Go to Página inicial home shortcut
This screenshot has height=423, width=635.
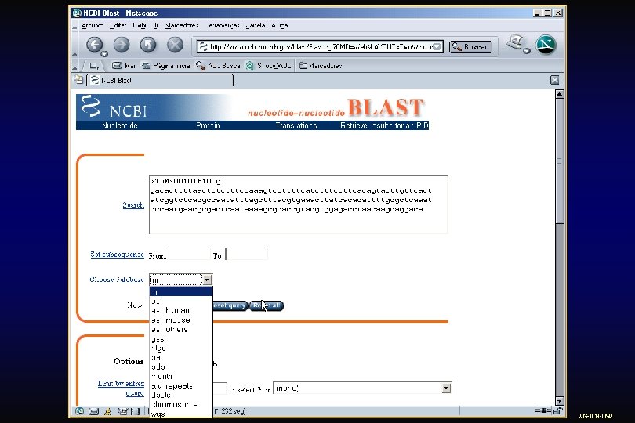click(166, 65)
